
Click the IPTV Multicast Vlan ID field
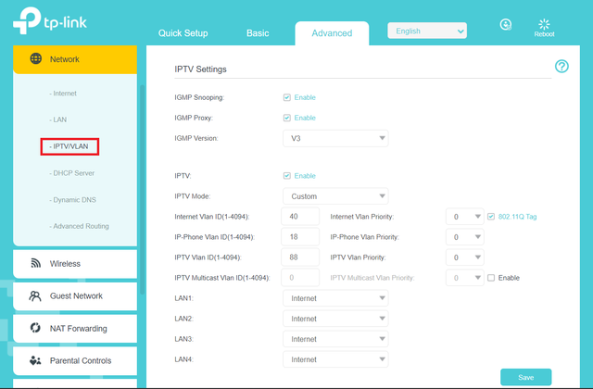[x=300, y=278]
